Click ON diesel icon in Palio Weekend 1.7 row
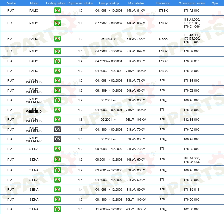This screenshot has height=214, width=224. (57, 129)
